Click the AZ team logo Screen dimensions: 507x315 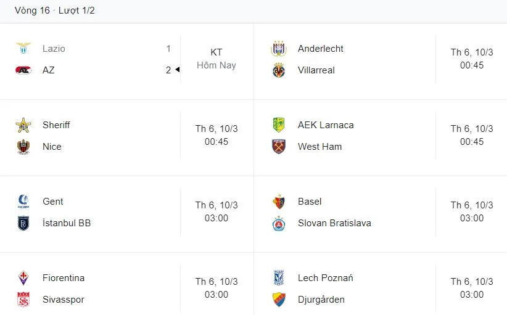coord(23,70)
